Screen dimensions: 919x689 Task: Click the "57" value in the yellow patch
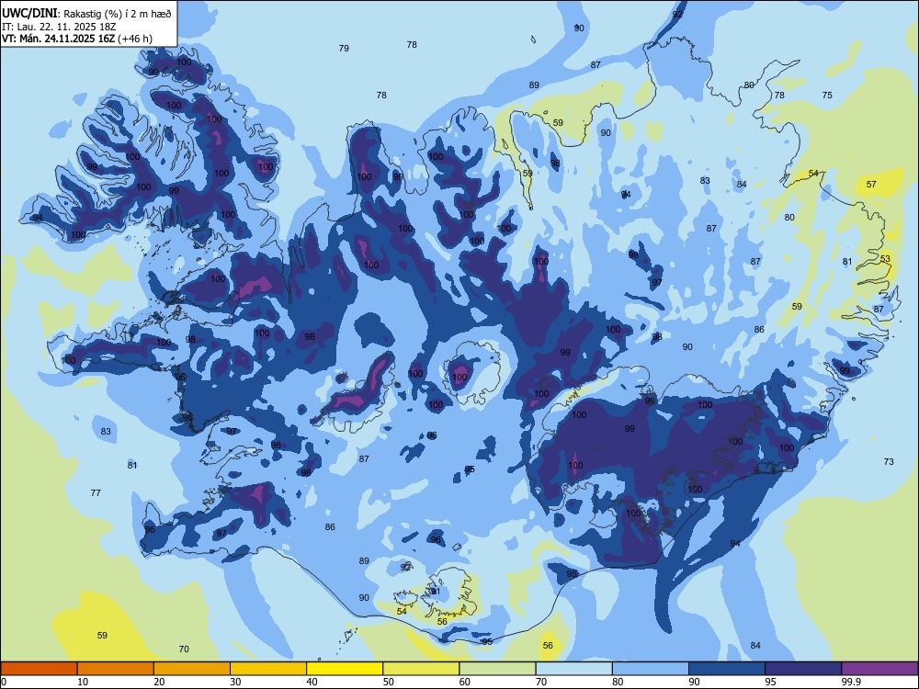click(871, 184)
